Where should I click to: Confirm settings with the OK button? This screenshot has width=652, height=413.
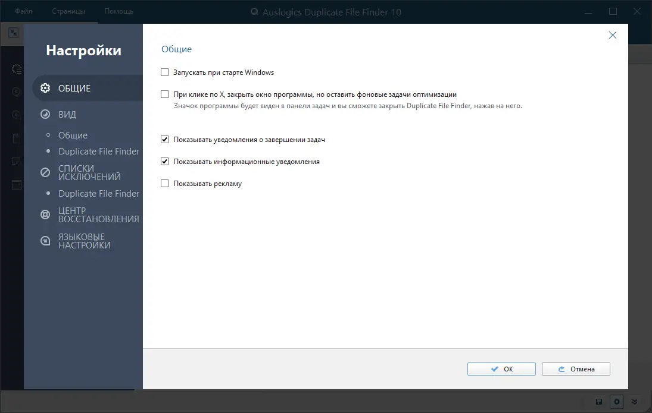tap(501, 369)
